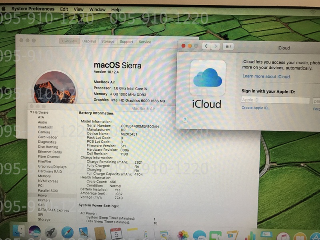Open the Learn more about iCloud link
The width and height of the screenshot is (320, 240).
click(266, 76)
